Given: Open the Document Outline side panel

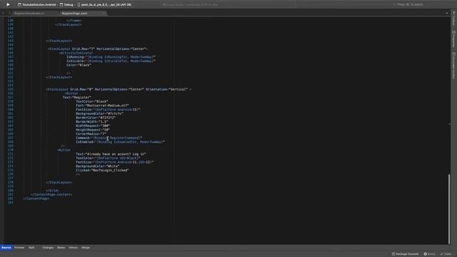Looking at the screenshot, I should click(x=454, y=66).
